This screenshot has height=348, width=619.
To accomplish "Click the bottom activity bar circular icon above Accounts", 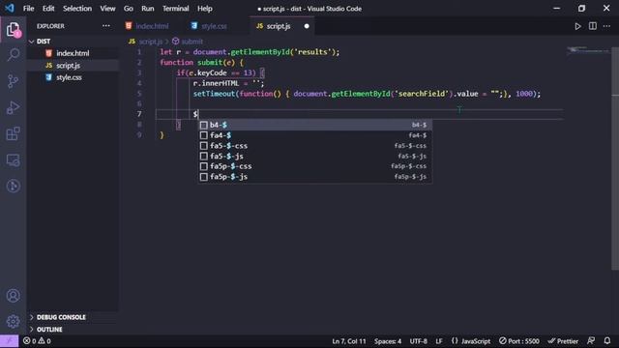I will 13,186.
